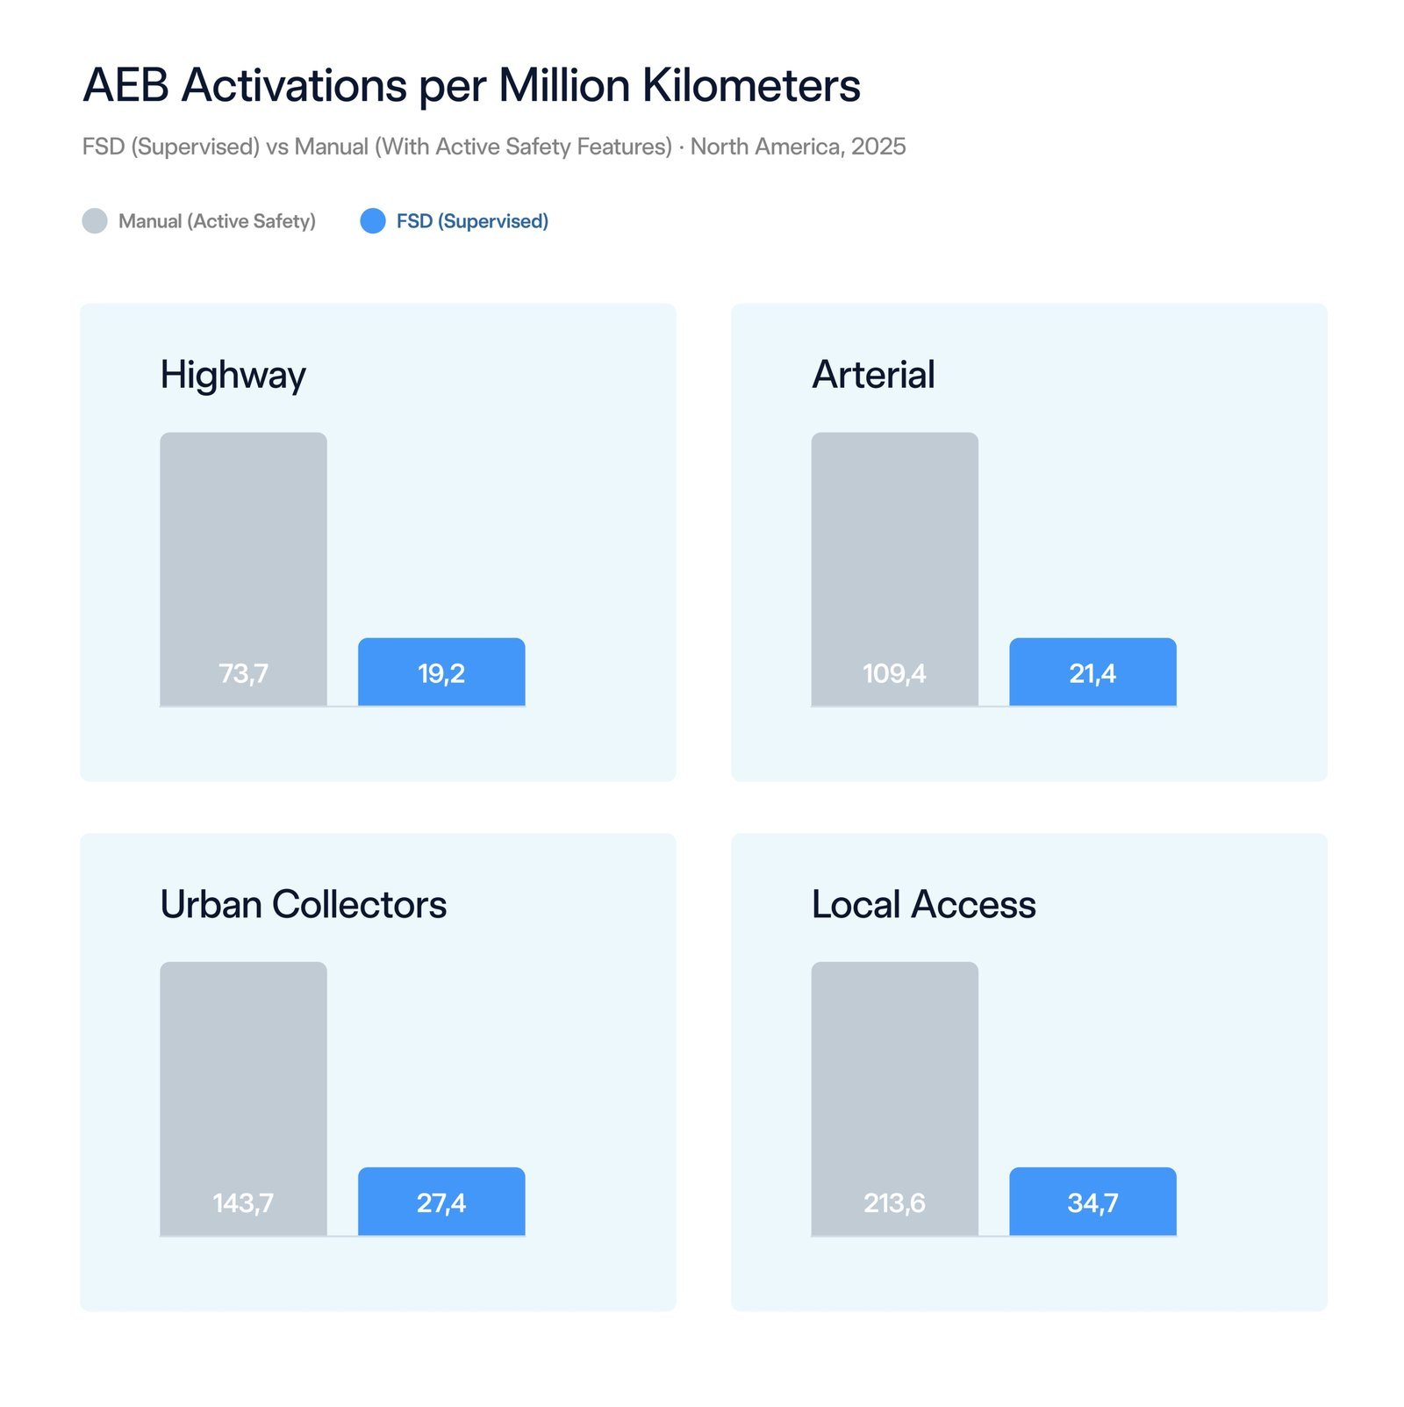This screenshot has height=1407, width=1404.
Task: Click the empty area in the Highway card
Action: 597,527
